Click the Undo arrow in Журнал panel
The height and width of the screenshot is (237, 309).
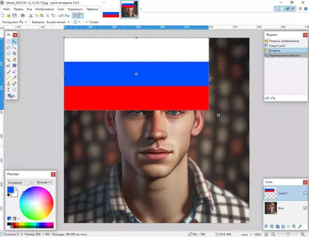[x=267, y=98]
